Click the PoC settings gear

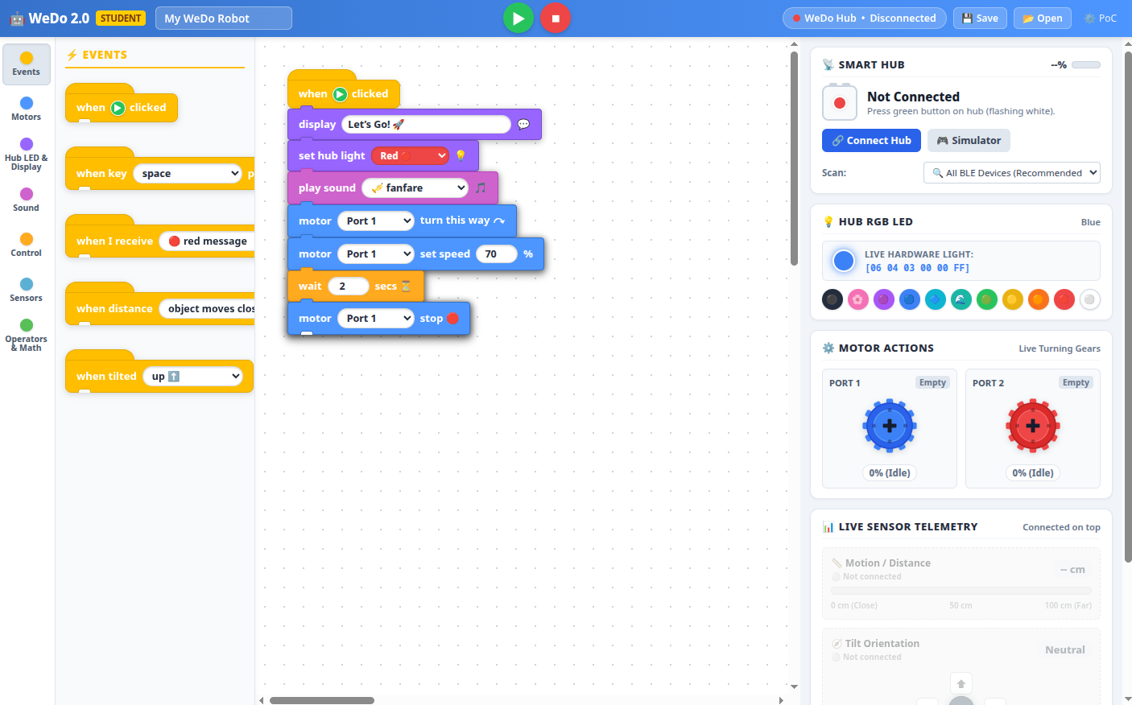[1101, 18]
